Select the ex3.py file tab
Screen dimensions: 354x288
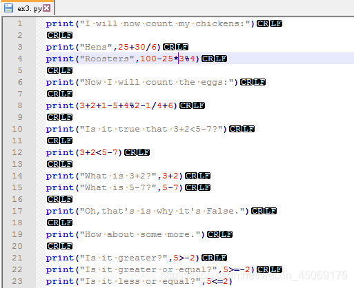pyautogui.click(x=28, y=8)
